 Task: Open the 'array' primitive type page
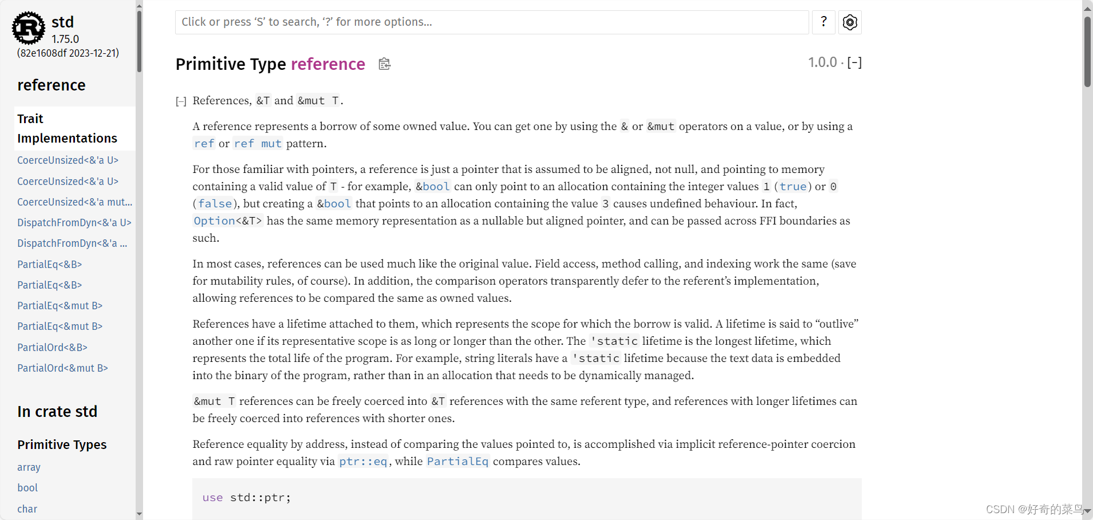29,467
